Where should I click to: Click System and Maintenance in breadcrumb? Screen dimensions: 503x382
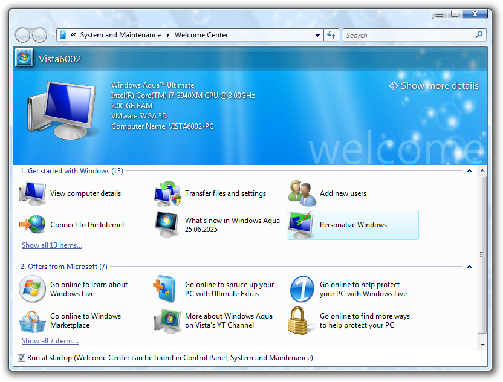[x=120, y=35]
